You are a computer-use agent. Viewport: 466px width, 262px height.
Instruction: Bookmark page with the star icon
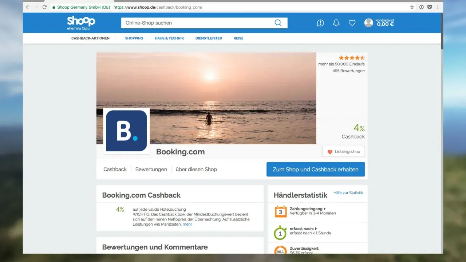412,7
